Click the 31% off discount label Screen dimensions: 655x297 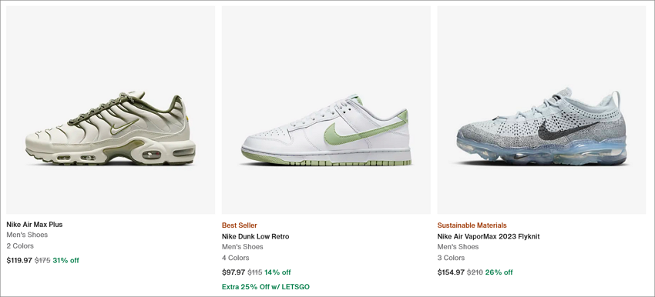(65, 260)
